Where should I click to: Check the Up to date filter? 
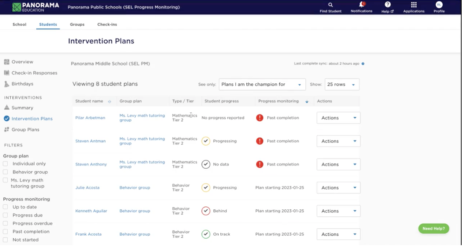pyautogui.click(x=5, y=207)
